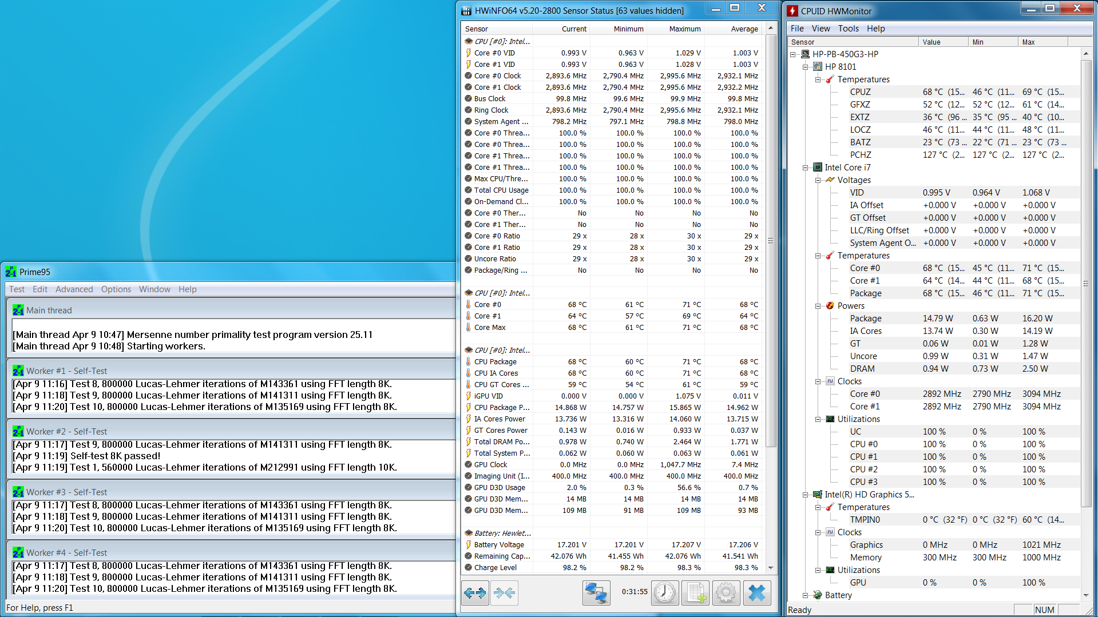Click motherboard icon beside HP 8101

tap(818, 67)
